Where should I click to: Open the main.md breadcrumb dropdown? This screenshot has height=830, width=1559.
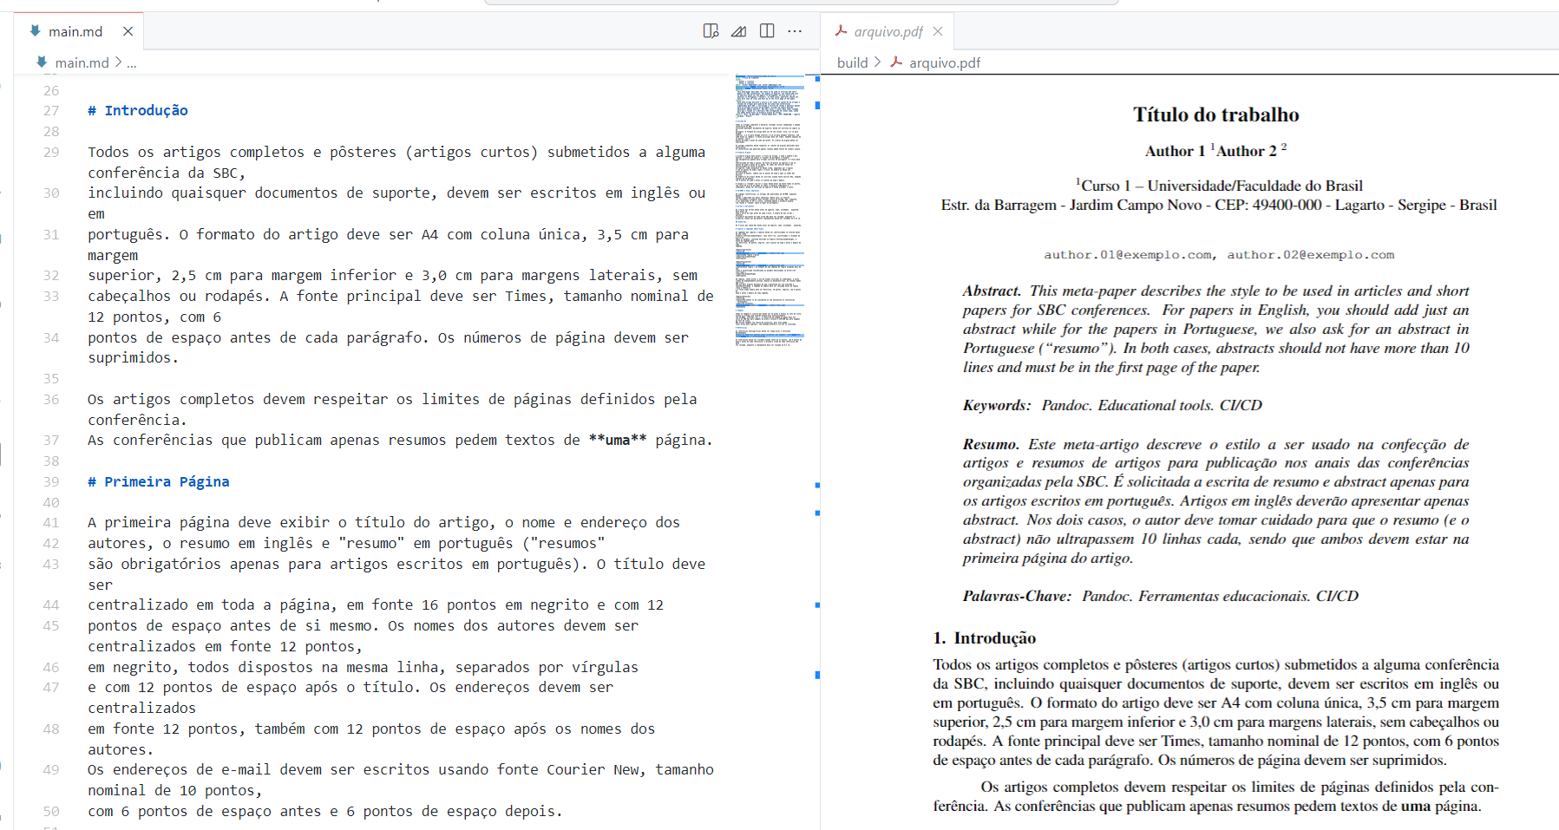pyautogui.click(x=82, y=62)
